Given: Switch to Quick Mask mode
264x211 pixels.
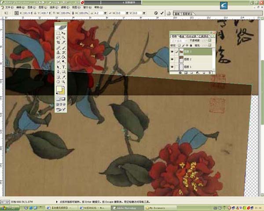Looking at the screenshot, I should click(x=63, y=99).
